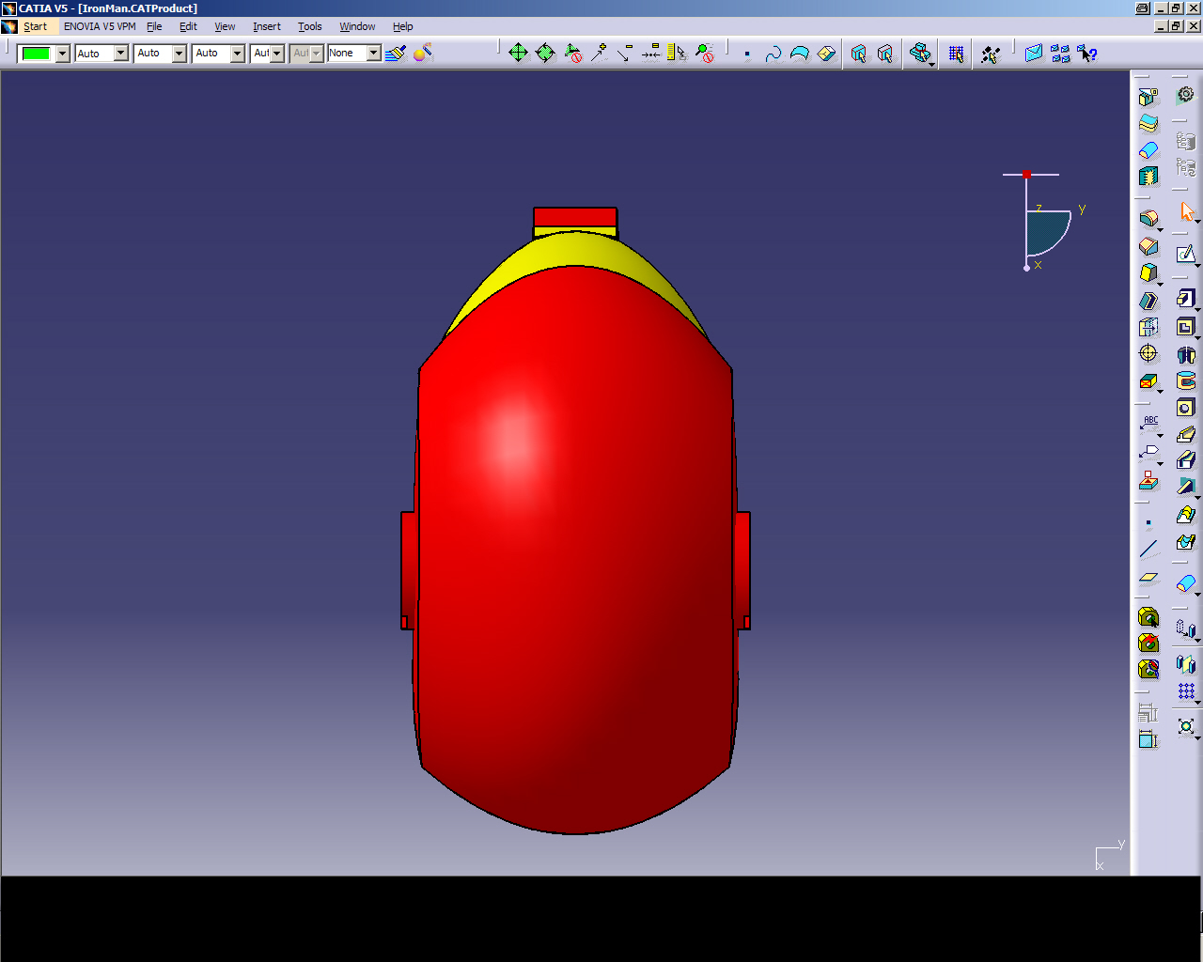Open the Help menu
1203x962 pixels.
click(403, 26)
